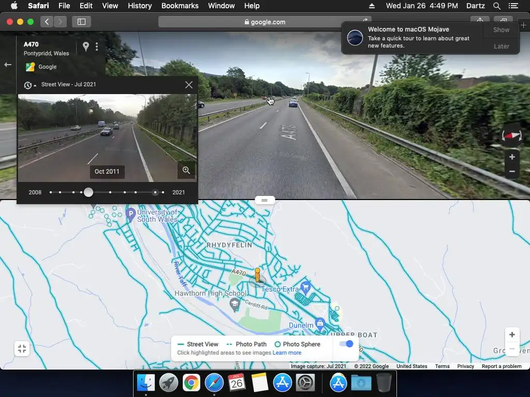Click the Google Maps logo icon
The height and width of the screenshot is (397, 530).
30,67
